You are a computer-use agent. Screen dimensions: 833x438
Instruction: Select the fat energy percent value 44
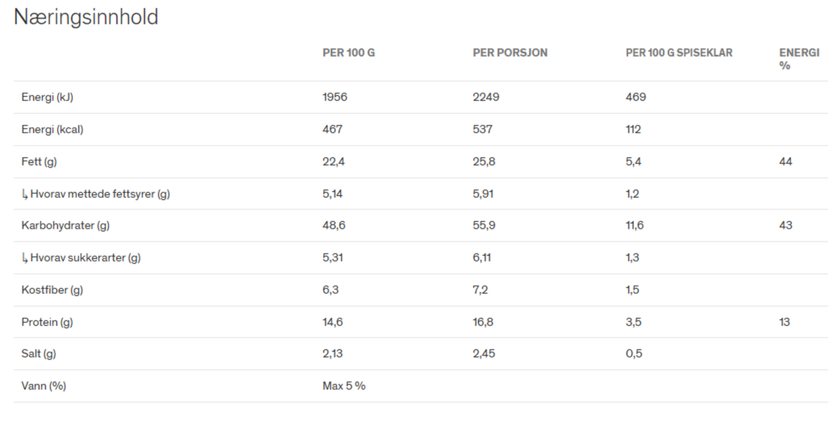coord(786,161)
